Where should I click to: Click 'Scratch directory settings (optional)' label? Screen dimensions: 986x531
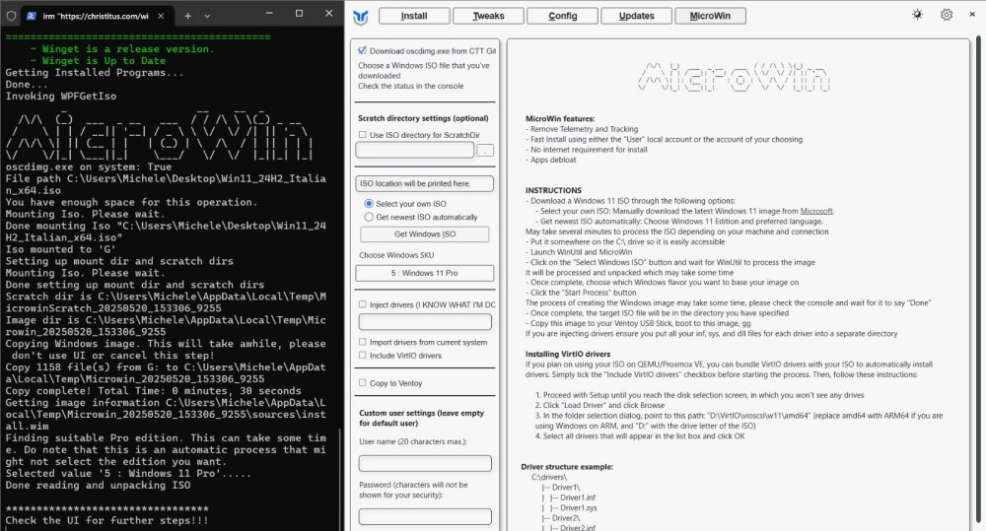point(423,118)
